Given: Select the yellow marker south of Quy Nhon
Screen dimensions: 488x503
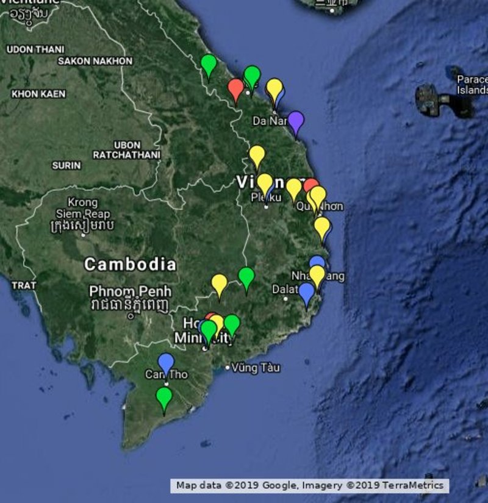Looking at the screenshot, I should pos(322,227).
